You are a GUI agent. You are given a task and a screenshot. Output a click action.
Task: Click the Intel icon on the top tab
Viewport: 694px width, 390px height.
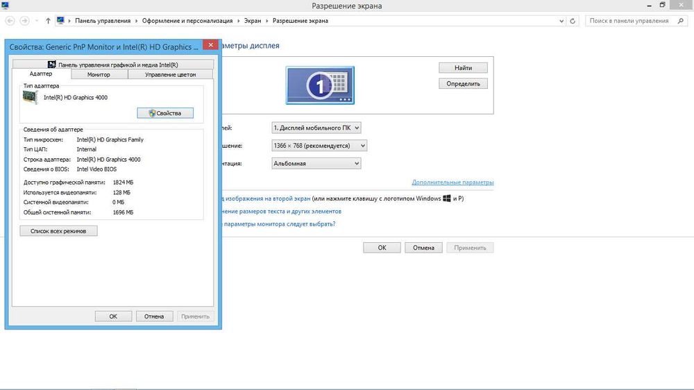coord(52,65)
